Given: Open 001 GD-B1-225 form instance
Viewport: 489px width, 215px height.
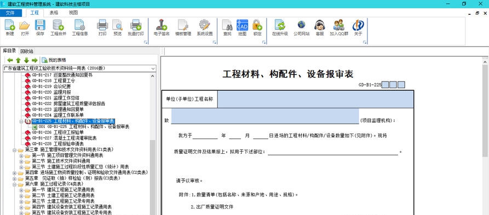Looking at the screenshot, I should coord(84,127).
